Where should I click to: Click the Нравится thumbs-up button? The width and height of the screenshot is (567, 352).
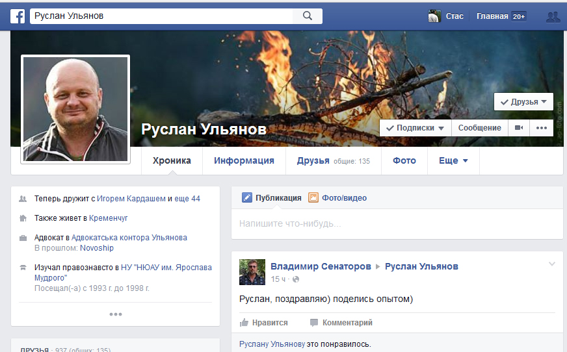point(264,323)
